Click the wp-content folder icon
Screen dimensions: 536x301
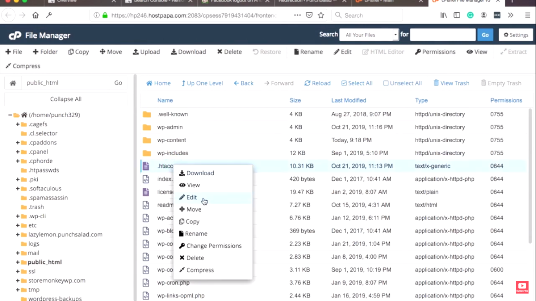click(x=147, y=140)
